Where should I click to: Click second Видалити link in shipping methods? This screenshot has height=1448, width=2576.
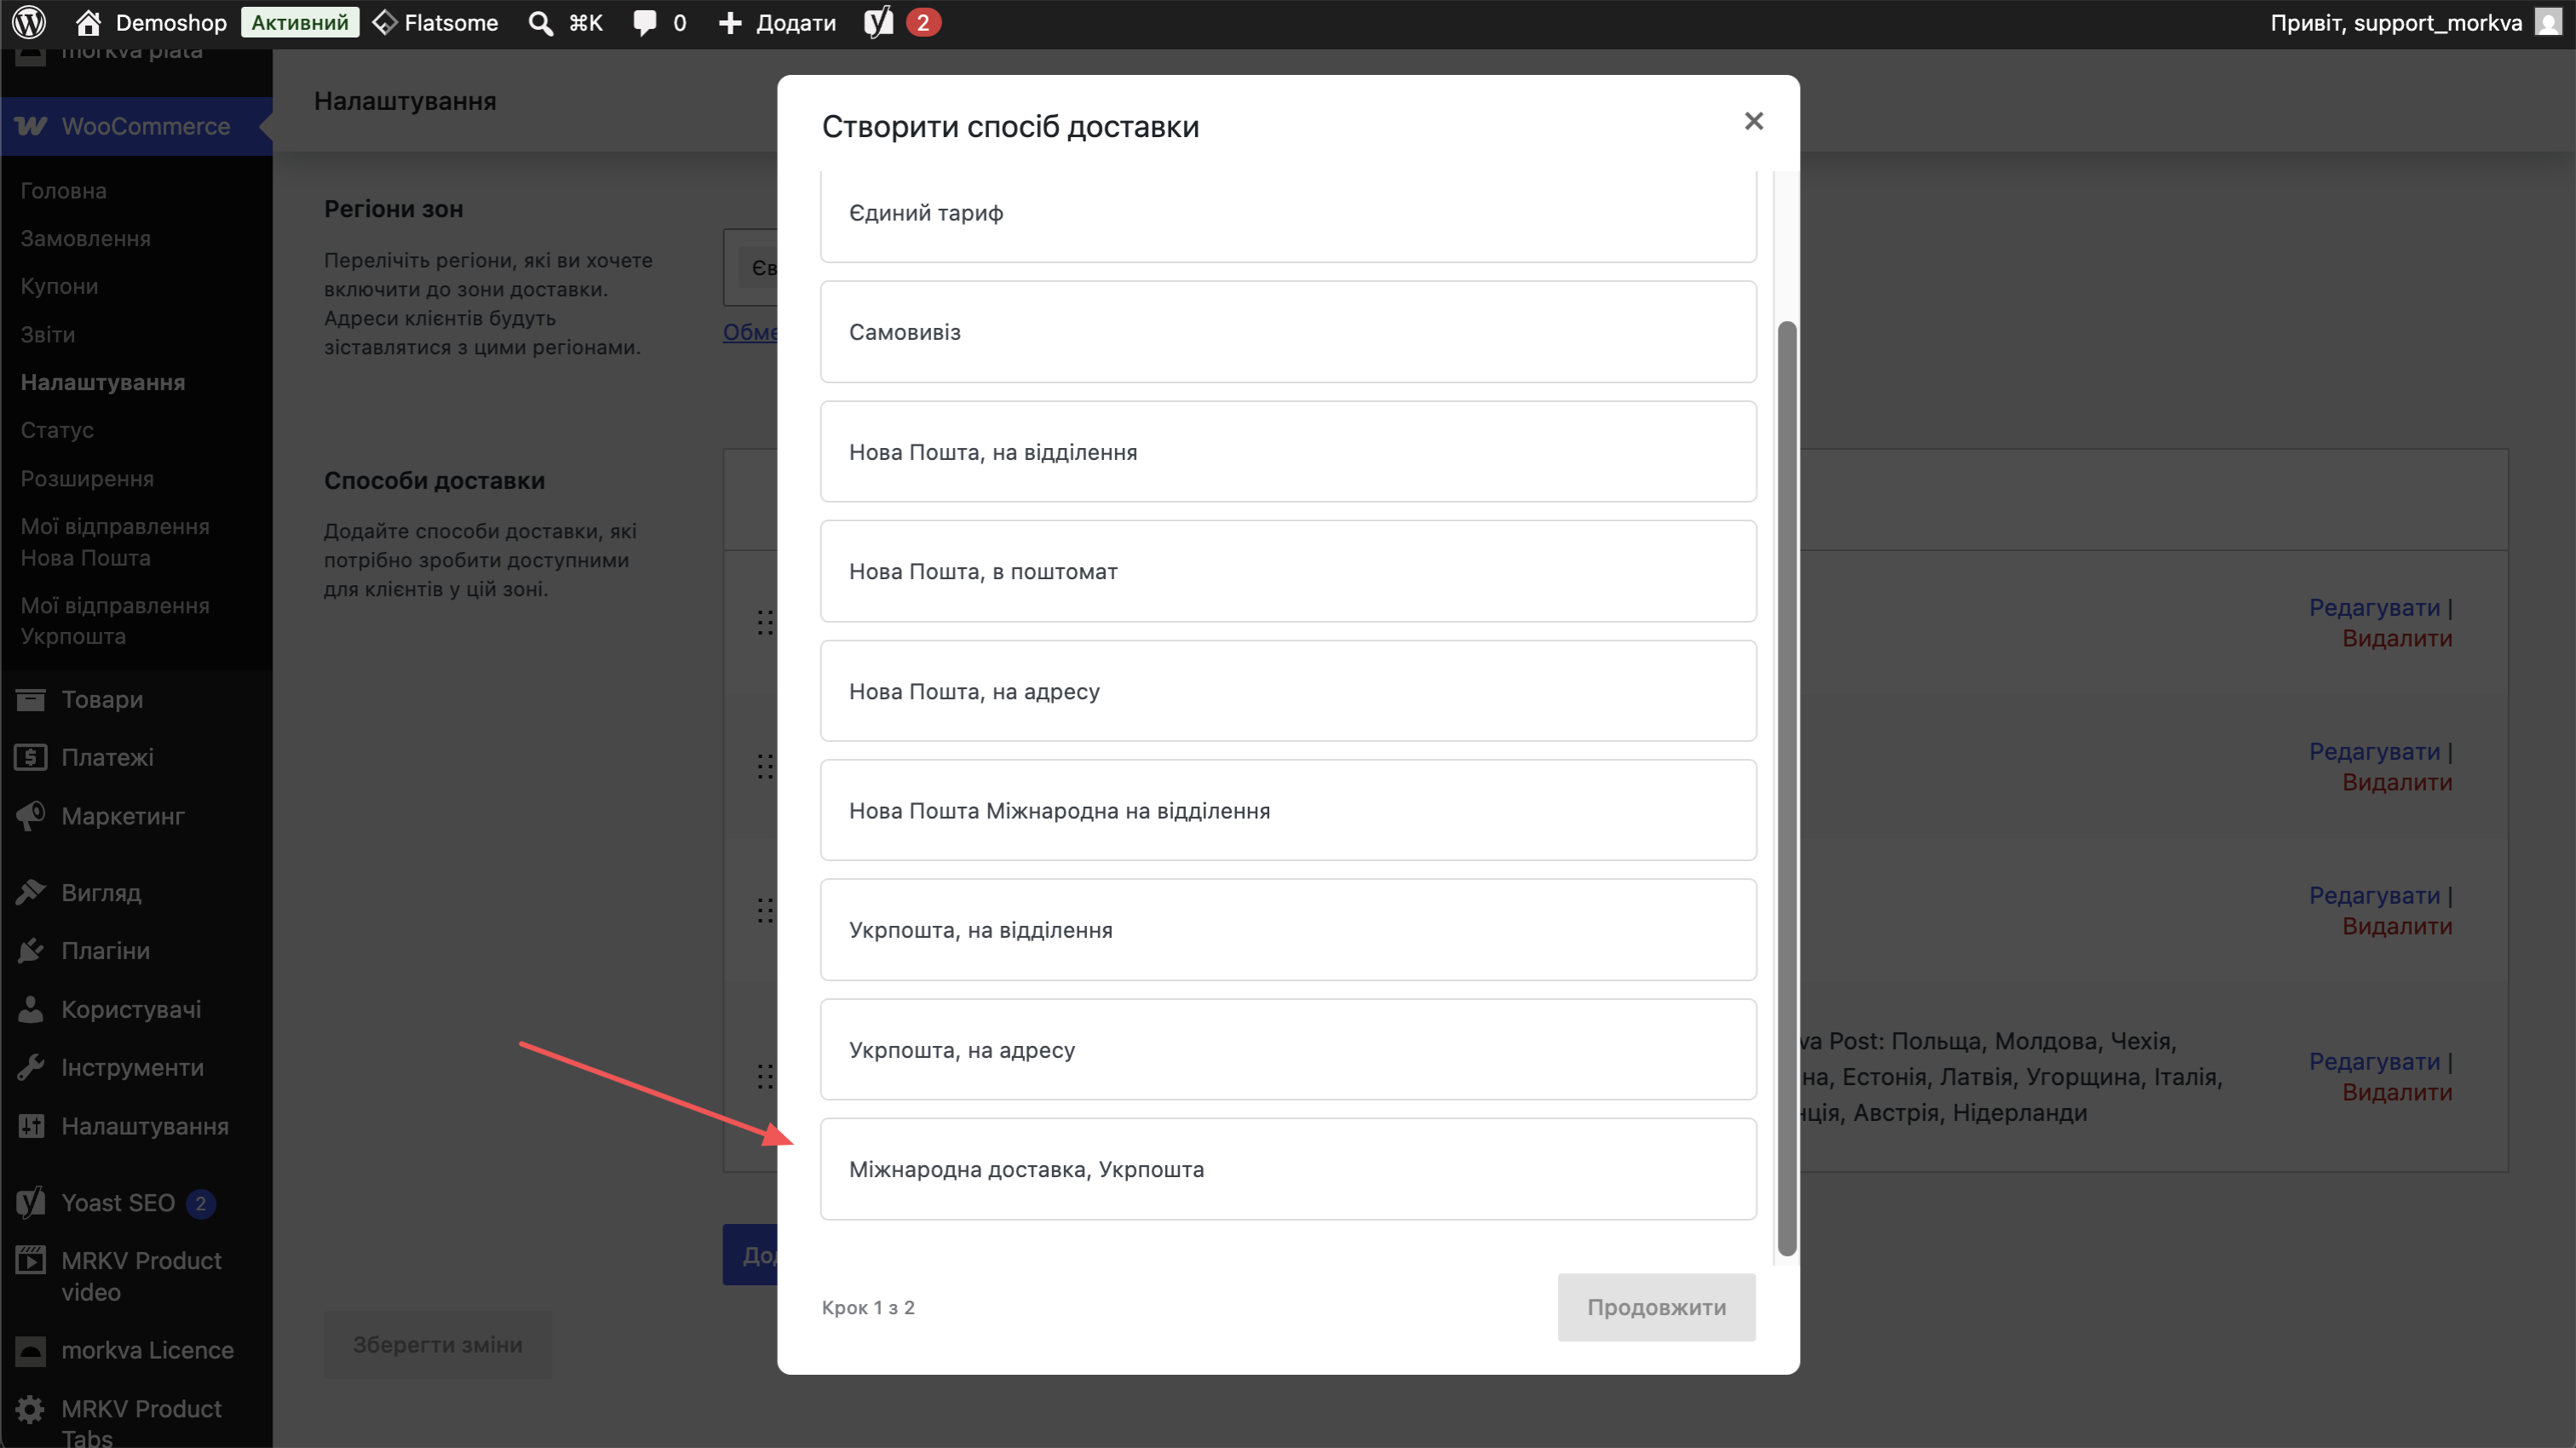point(2397,782)
